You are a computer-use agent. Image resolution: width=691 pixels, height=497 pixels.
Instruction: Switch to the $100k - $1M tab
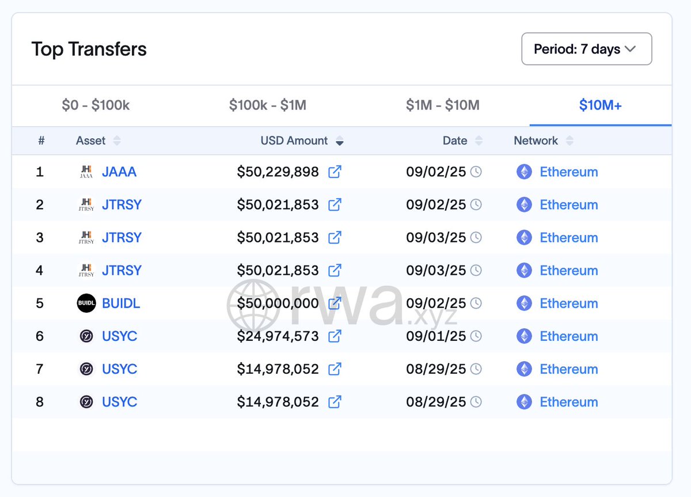click(x=268, y=105)
